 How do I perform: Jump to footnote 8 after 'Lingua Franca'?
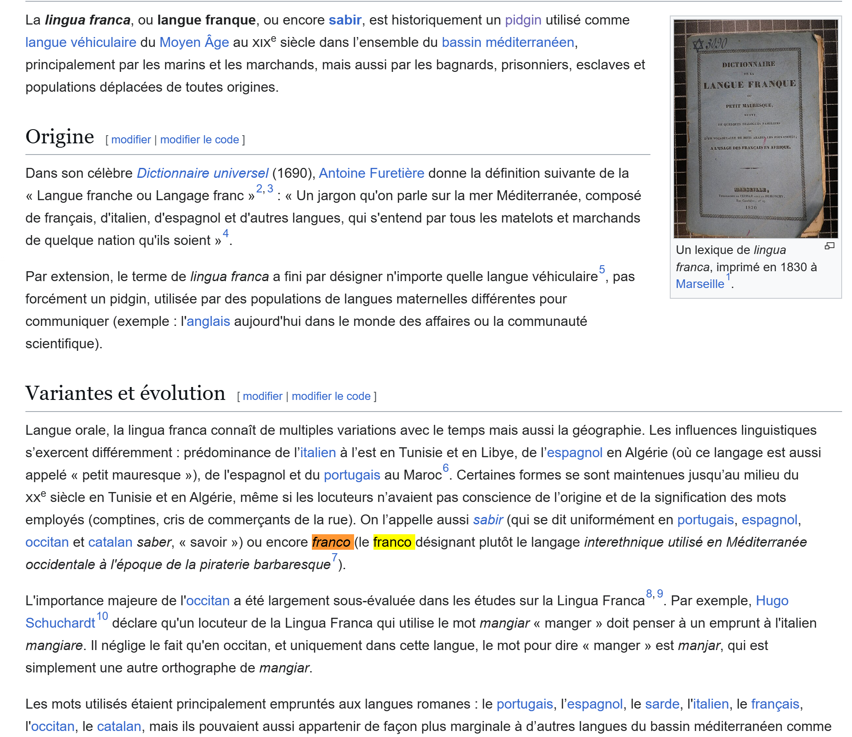coord(649,594)
